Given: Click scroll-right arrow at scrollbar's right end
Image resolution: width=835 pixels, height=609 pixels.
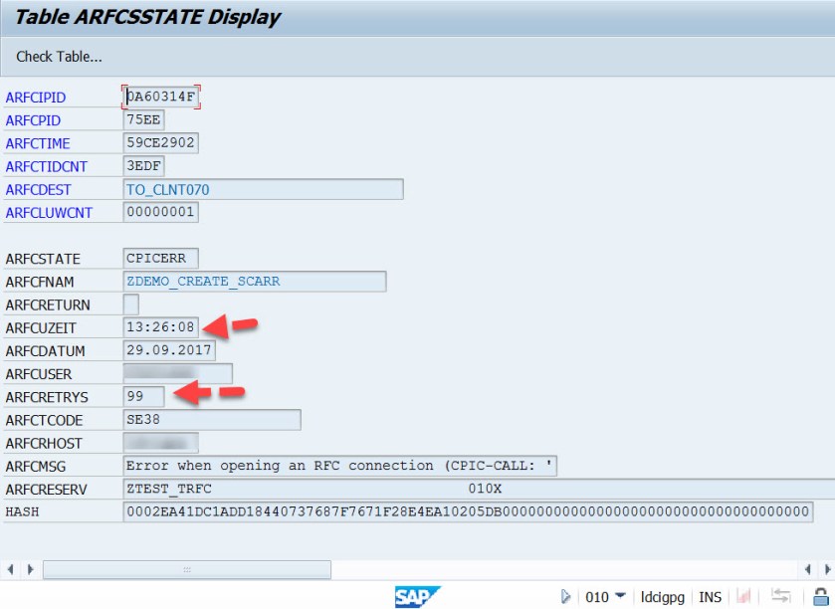Looking at the screenshot, I should (827, 569).
